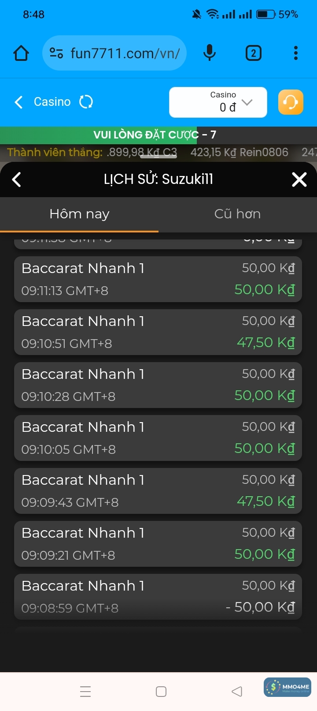Open the 09:11:13 Baccarat Nhanh 1 record
Screen dimensions: 317x711
coord(158,279)
